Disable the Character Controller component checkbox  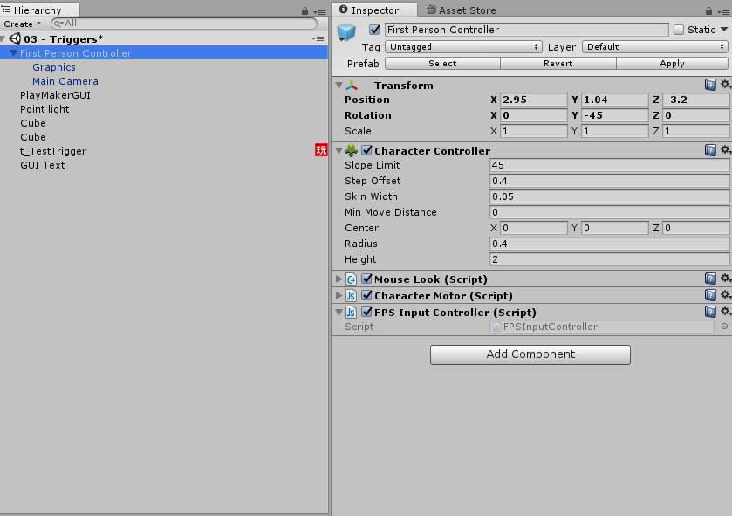pyautogui.click(x=367, y=150)
